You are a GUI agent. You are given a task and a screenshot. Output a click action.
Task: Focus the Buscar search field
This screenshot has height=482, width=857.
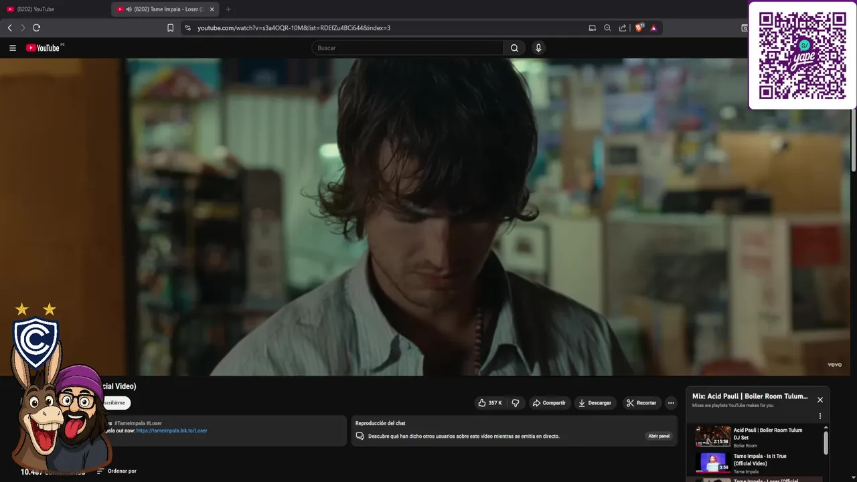407,48
